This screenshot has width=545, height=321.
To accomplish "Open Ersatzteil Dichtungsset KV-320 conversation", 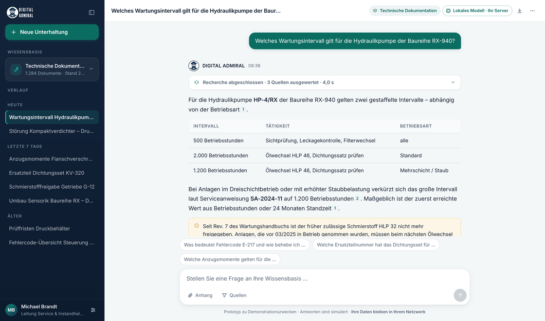I will [52, 173].
